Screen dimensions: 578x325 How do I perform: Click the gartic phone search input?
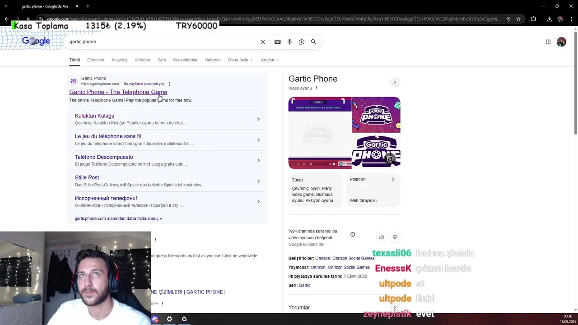click(163, 42)
